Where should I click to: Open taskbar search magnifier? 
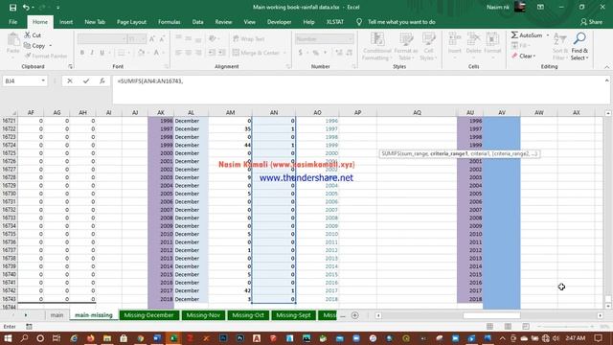click(24, 338)
